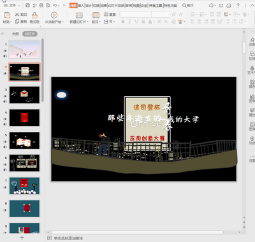Open the Design ribbon tab
This screenshot has width=255, height=242.
point(89,6)
